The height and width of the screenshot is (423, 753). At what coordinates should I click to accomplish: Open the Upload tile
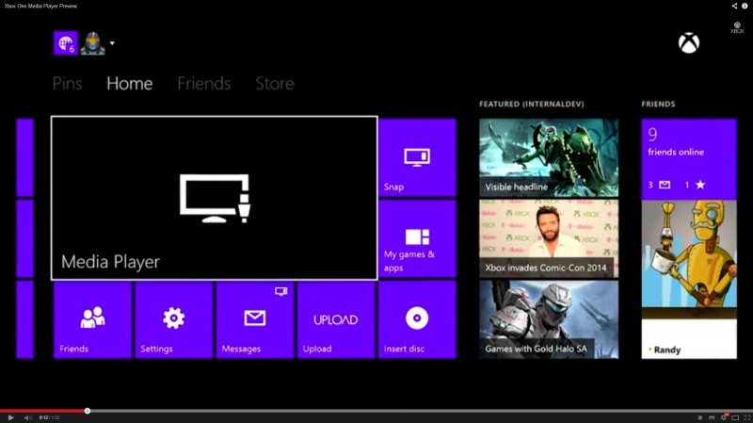point(336,319)
